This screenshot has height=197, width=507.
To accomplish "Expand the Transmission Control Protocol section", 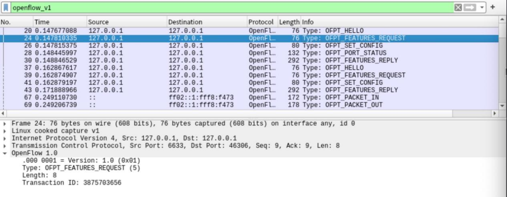I will 5,146.
